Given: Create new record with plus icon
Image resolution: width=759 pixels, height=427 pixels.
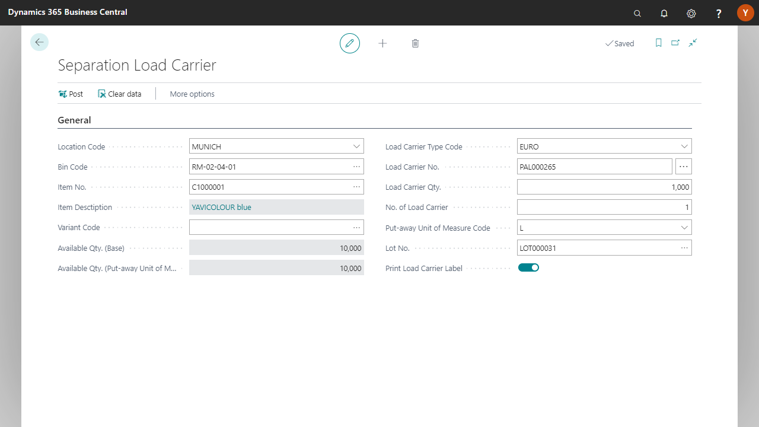Looking at the screenshot, I should (x=382, y=43).
